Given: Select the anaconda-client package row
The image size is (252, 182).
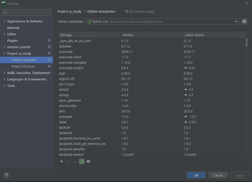Looking at the screenshot, I should pyautogui.click(x=152, y=57).
